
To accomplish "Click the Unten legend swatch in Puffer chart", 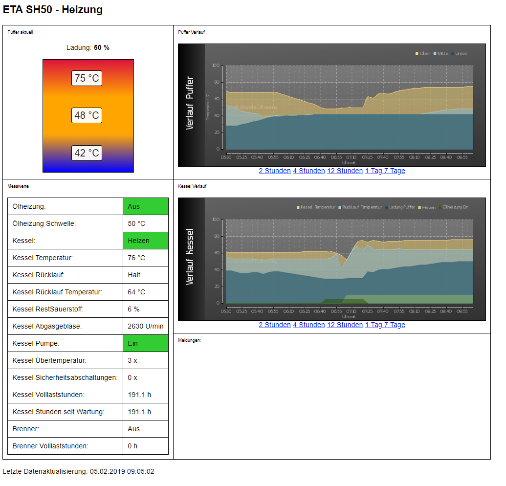I will point(453,54).
